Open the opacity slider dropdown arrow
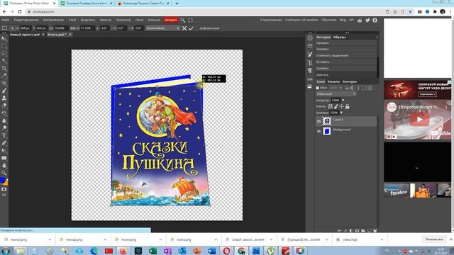This screenshot has height=255, width=454. pyautogui.click(x=343, y=101)
